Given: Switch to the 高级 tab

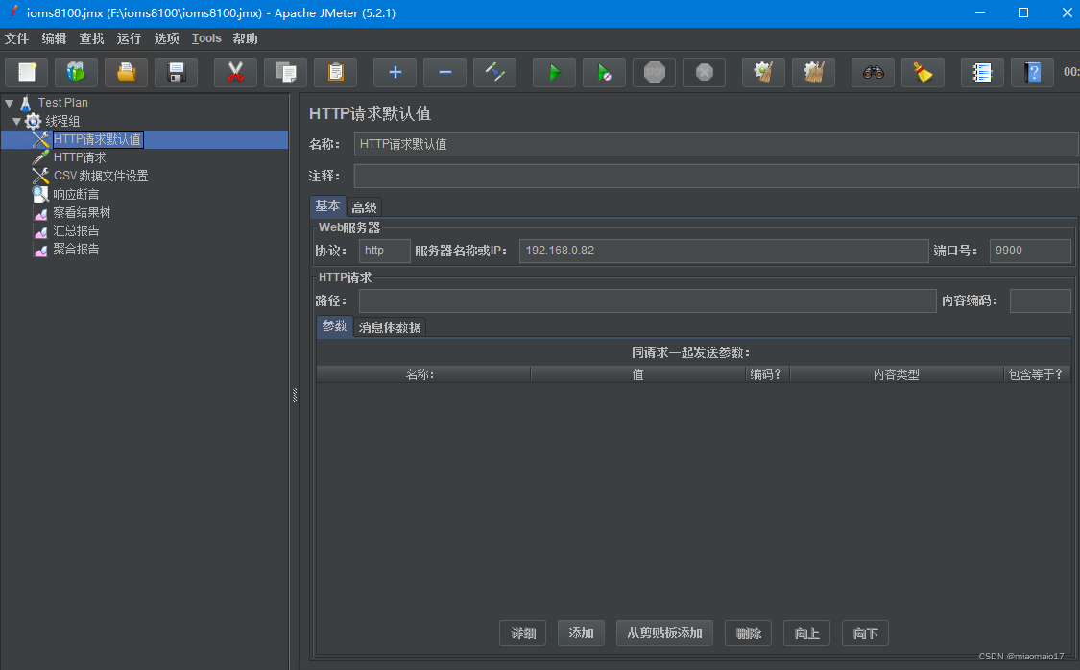Looking at the screenshot, I should (x=365, y=207).
